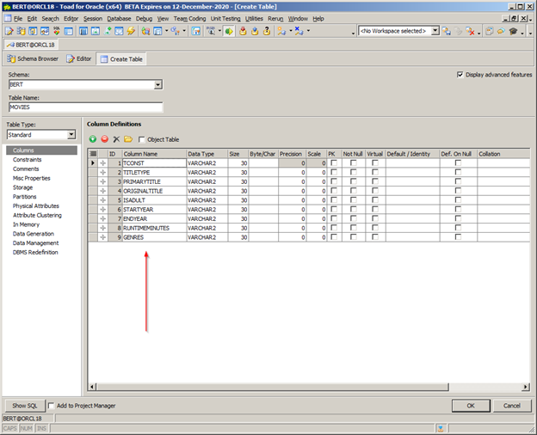Click the save workspace icon beside workspace combo

click(x=447, y=31)
